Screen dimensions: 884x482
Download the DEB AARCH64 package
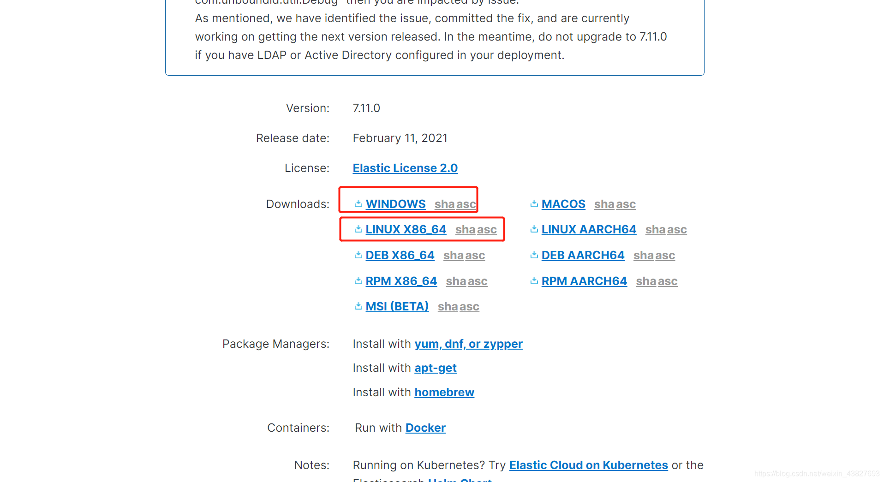coord(583,255)
